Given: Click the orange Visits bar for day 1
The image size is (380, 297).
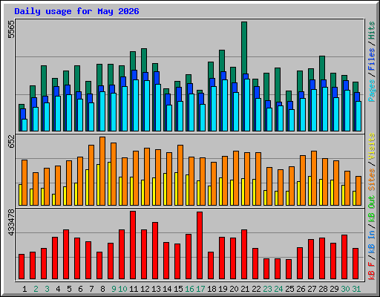Looking at the screenshot, I should (24, 183).
